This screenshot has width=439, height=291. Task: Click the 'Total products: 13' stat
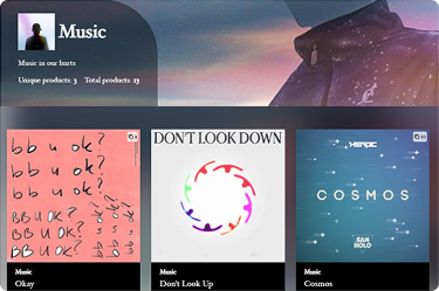112,80
